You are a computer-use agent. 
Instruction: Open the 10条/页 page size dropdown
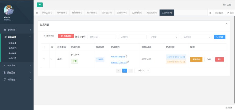(143, 71)
